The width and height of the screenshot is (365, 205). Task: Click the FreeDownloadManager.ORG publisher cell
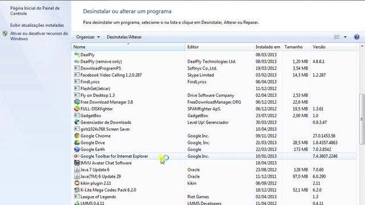(214, 102)
